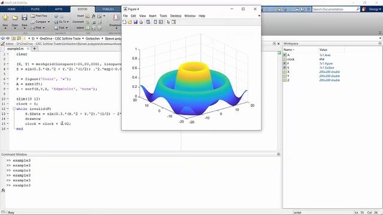Open the Go To dropdown
The width and height of the screenshot is (383, 215).
(x=61, y=21)
